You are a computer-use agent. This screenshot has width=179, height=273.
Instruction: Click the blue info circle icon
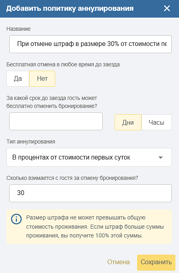click(16, 219)
